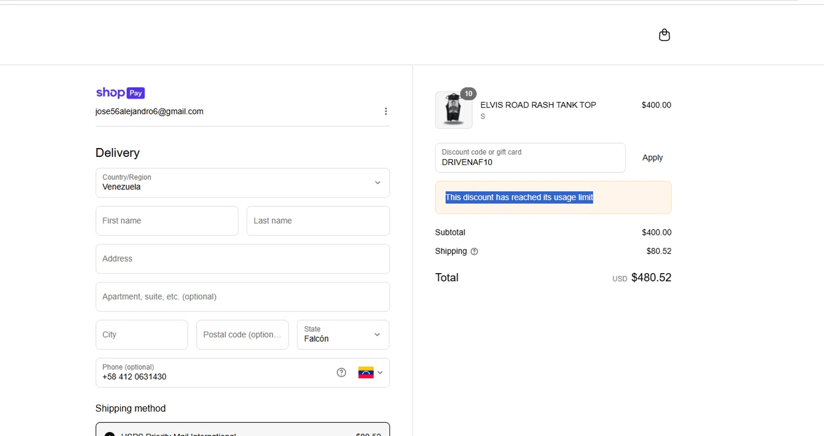This screenshot has width=824, height=436.
Task: Click the Apartment, suite, etc. field
Action: (x=242, y=297)
